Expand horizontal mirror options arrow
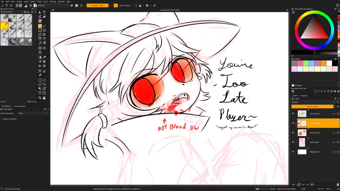 (x=143, y=5)
